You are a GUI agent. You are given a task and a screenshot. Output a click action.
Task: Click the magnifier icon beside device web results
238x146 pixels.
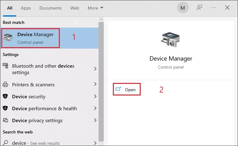point(5,143)
